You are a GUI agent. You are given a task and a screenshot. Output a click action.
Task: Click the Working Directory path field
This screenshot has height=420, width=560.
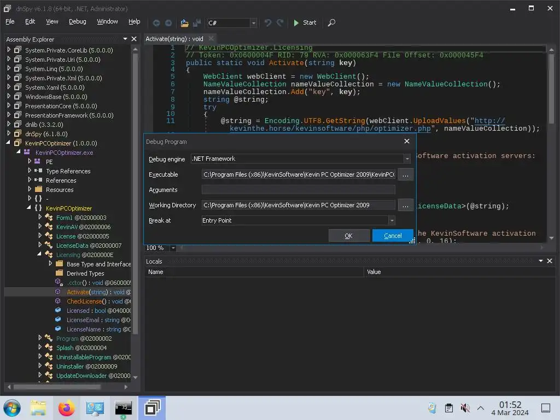(x=298, y=206)
